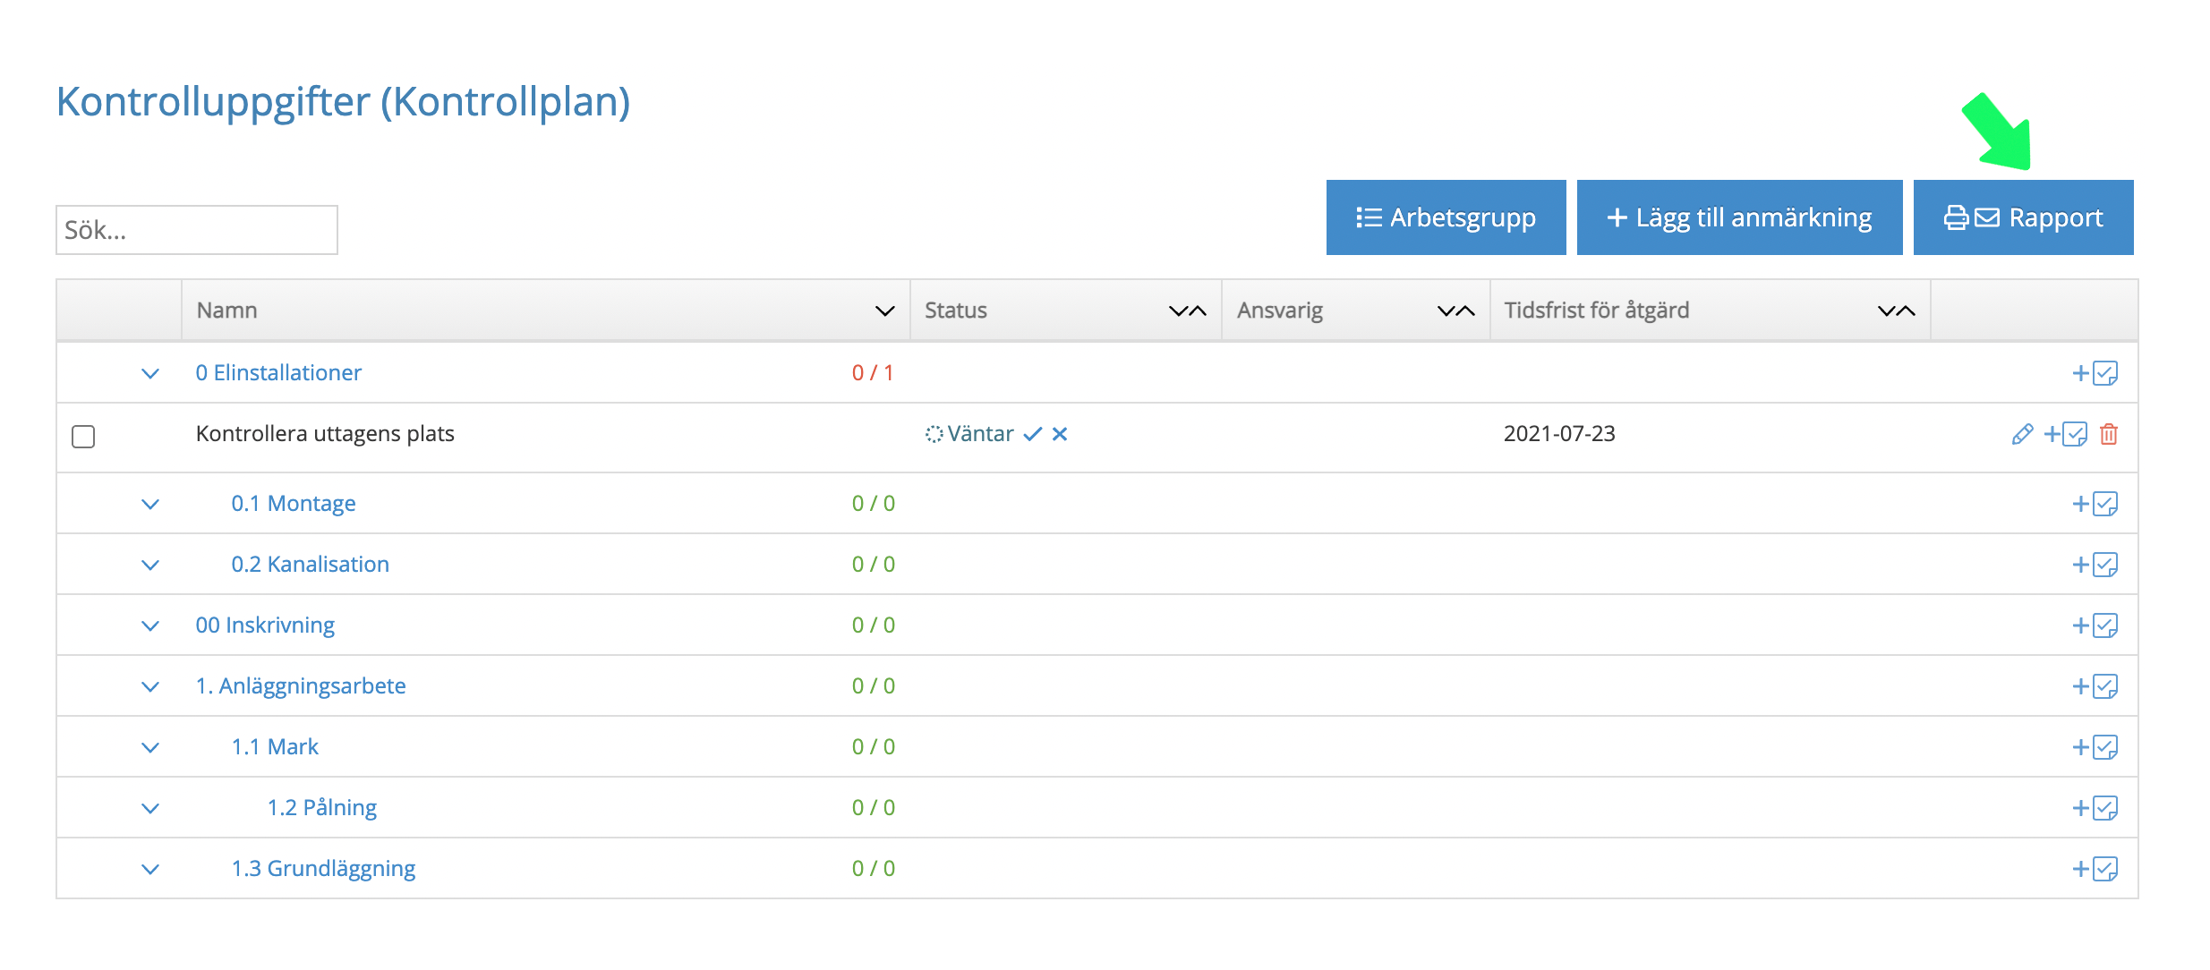This screenshot has height=970, width=2210.
Task: Collapse the 0 Elinstallationer group chevron
Action: coord(150,373)
